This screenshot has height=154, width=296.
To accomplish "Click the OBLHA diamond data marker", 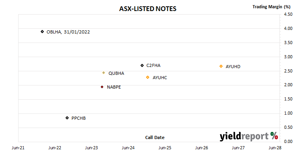I will pyautogui.click(x=42, y=32).
